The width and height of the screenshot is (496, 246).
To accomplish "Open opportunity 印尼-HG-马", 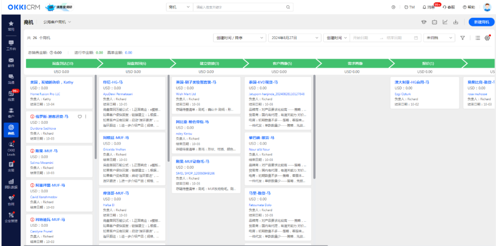I will [x=113, y=82].
